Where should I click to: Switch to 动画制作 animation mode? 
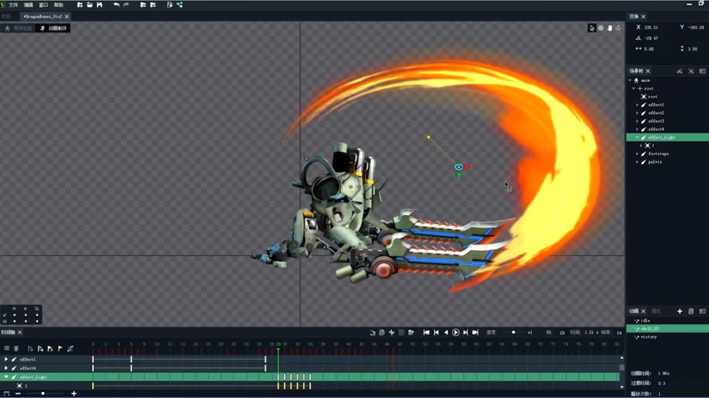click(x=53, y=28)
